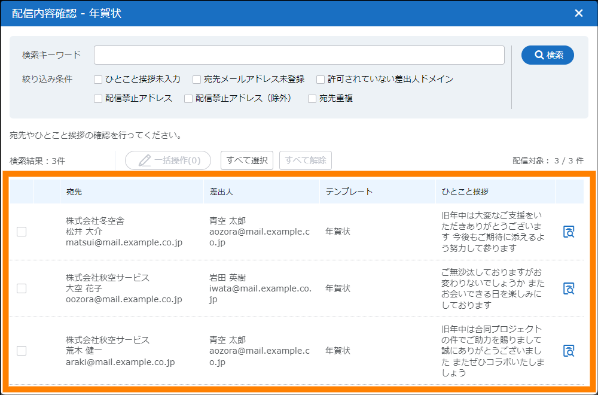Open preview icon for 荒木 健一 row
This screenshot has width=598, height=395.
[569, 351]
